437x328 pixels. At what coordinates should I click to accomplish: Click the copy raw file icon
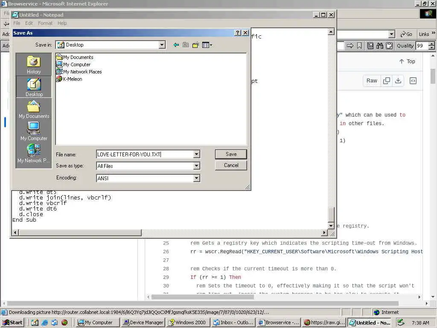(x=387, y=81)
